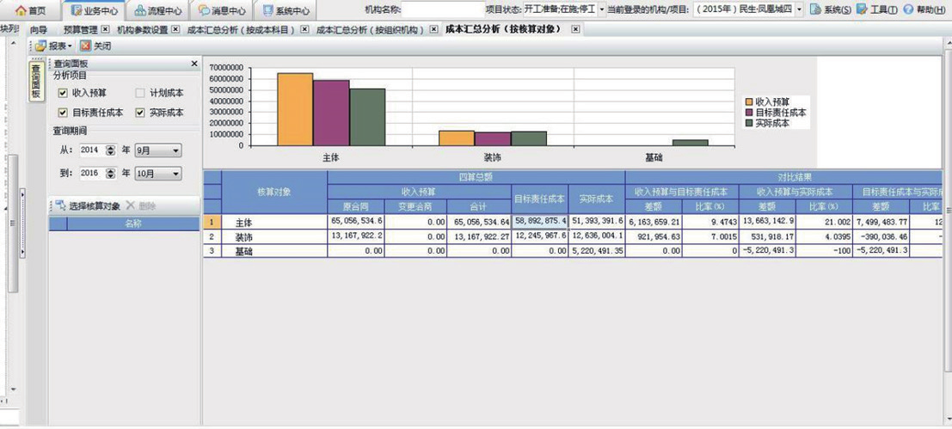Click the red 关闭 close icon
Image resolution: width=952 pixels, height=429 pixels.
coord(85,46)
